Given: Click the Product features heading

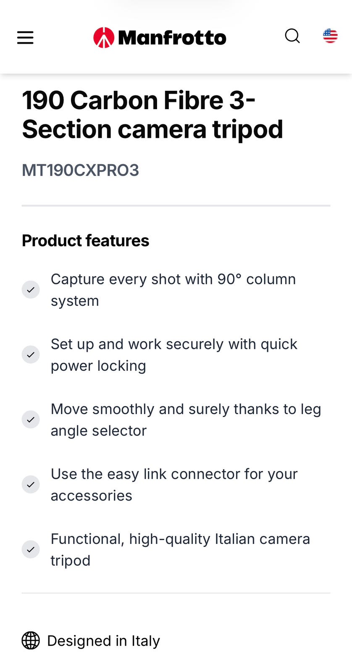Looking at the screenshot, I should (85, 241).
